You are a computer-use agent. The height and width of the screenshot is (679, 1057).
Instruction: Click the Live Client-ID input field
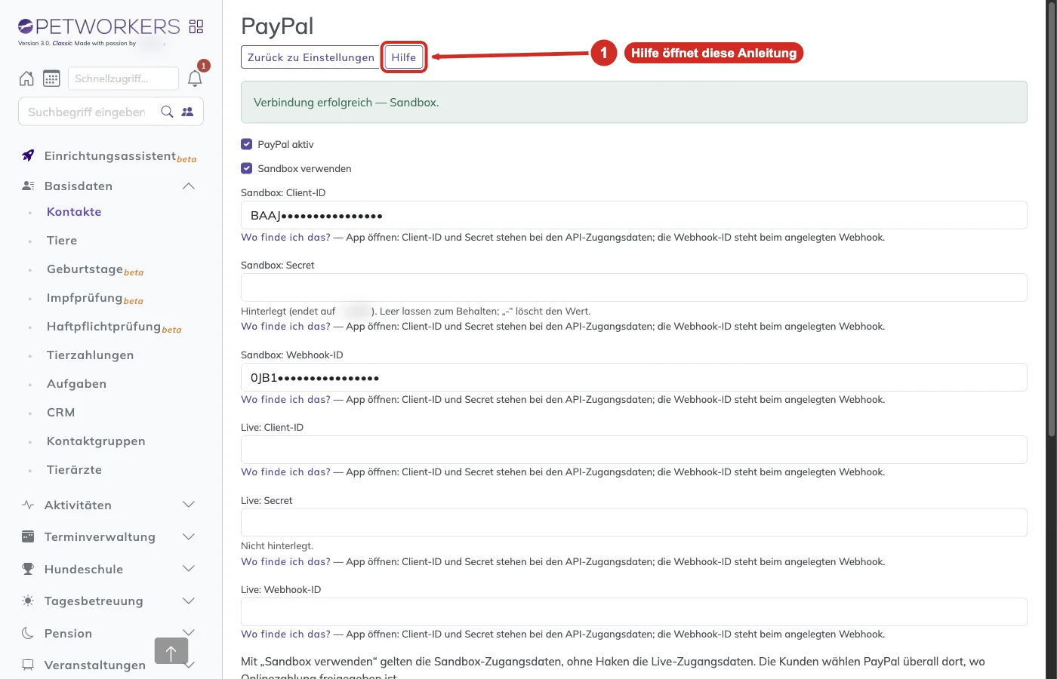coord(634,450)
